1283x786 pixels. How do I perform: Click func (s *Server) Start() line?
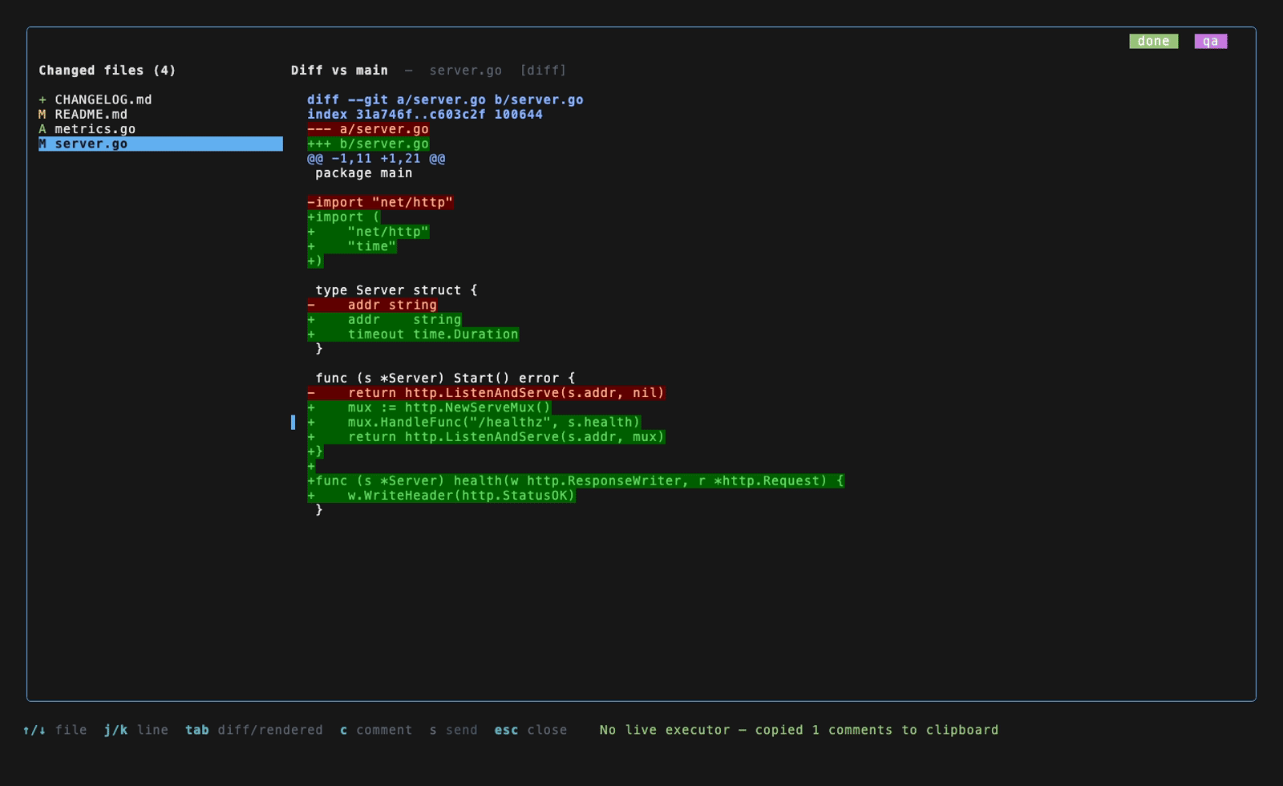445,378
